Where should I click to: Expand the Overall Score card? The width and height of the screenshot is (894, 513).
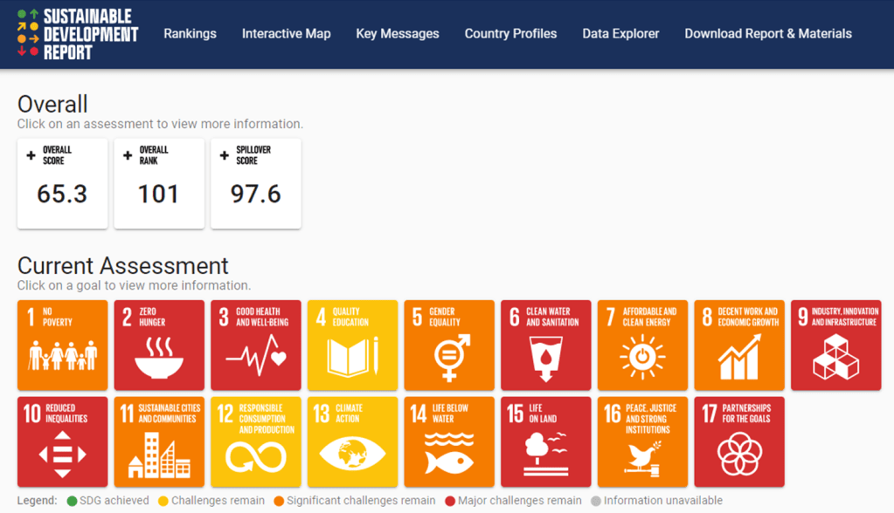(x=62, y=183)
